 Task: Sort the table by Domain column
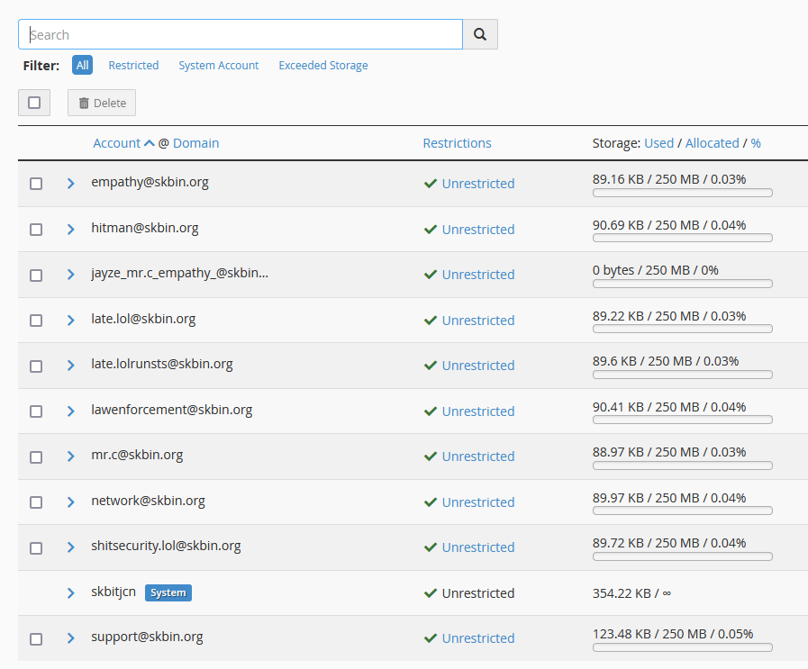tap(195, 143)
